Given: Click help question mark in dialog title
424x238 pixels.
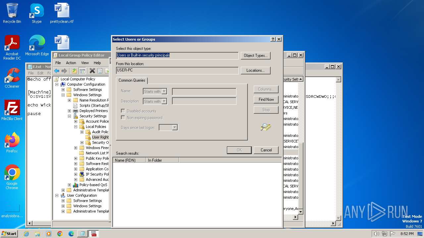Looking at the screenshot, I should click(273, 39).
